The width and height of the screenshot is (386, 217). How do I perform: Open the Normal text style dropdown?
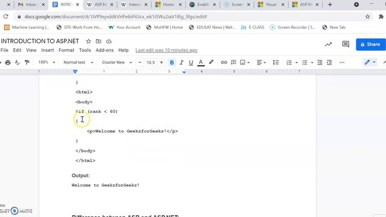point(78,62)
